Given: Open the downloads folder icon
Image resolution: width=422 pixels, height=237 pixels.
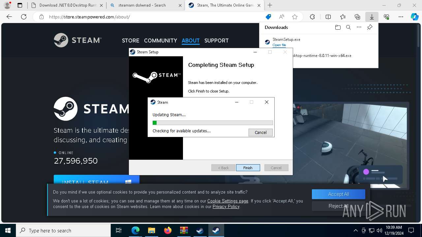Looking at the screenshot, I should 338,27.
